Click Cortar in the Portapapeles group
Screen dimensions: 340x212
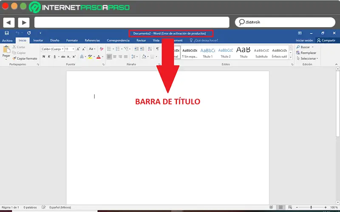point(19,47)
